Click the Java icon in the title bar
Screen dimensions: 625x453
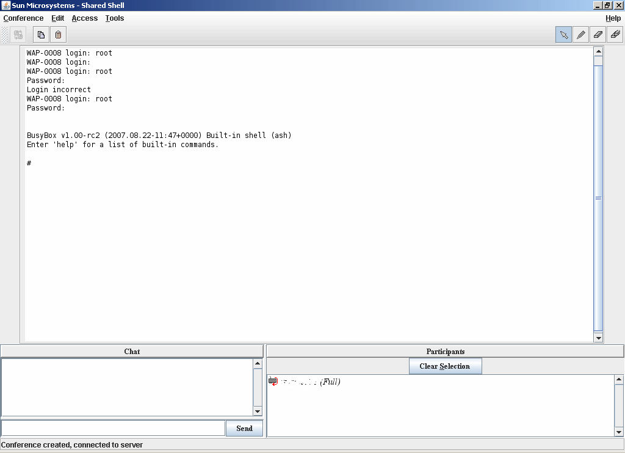tap(6, 5)
